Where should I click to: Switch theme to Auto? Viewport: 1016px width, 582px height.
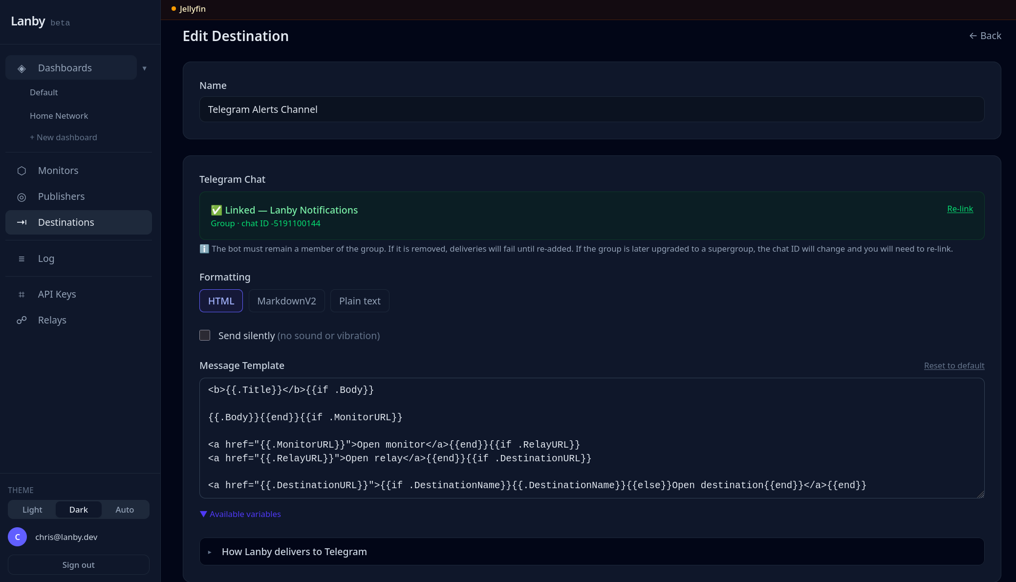pyautogui.click(x=125, y=510)
